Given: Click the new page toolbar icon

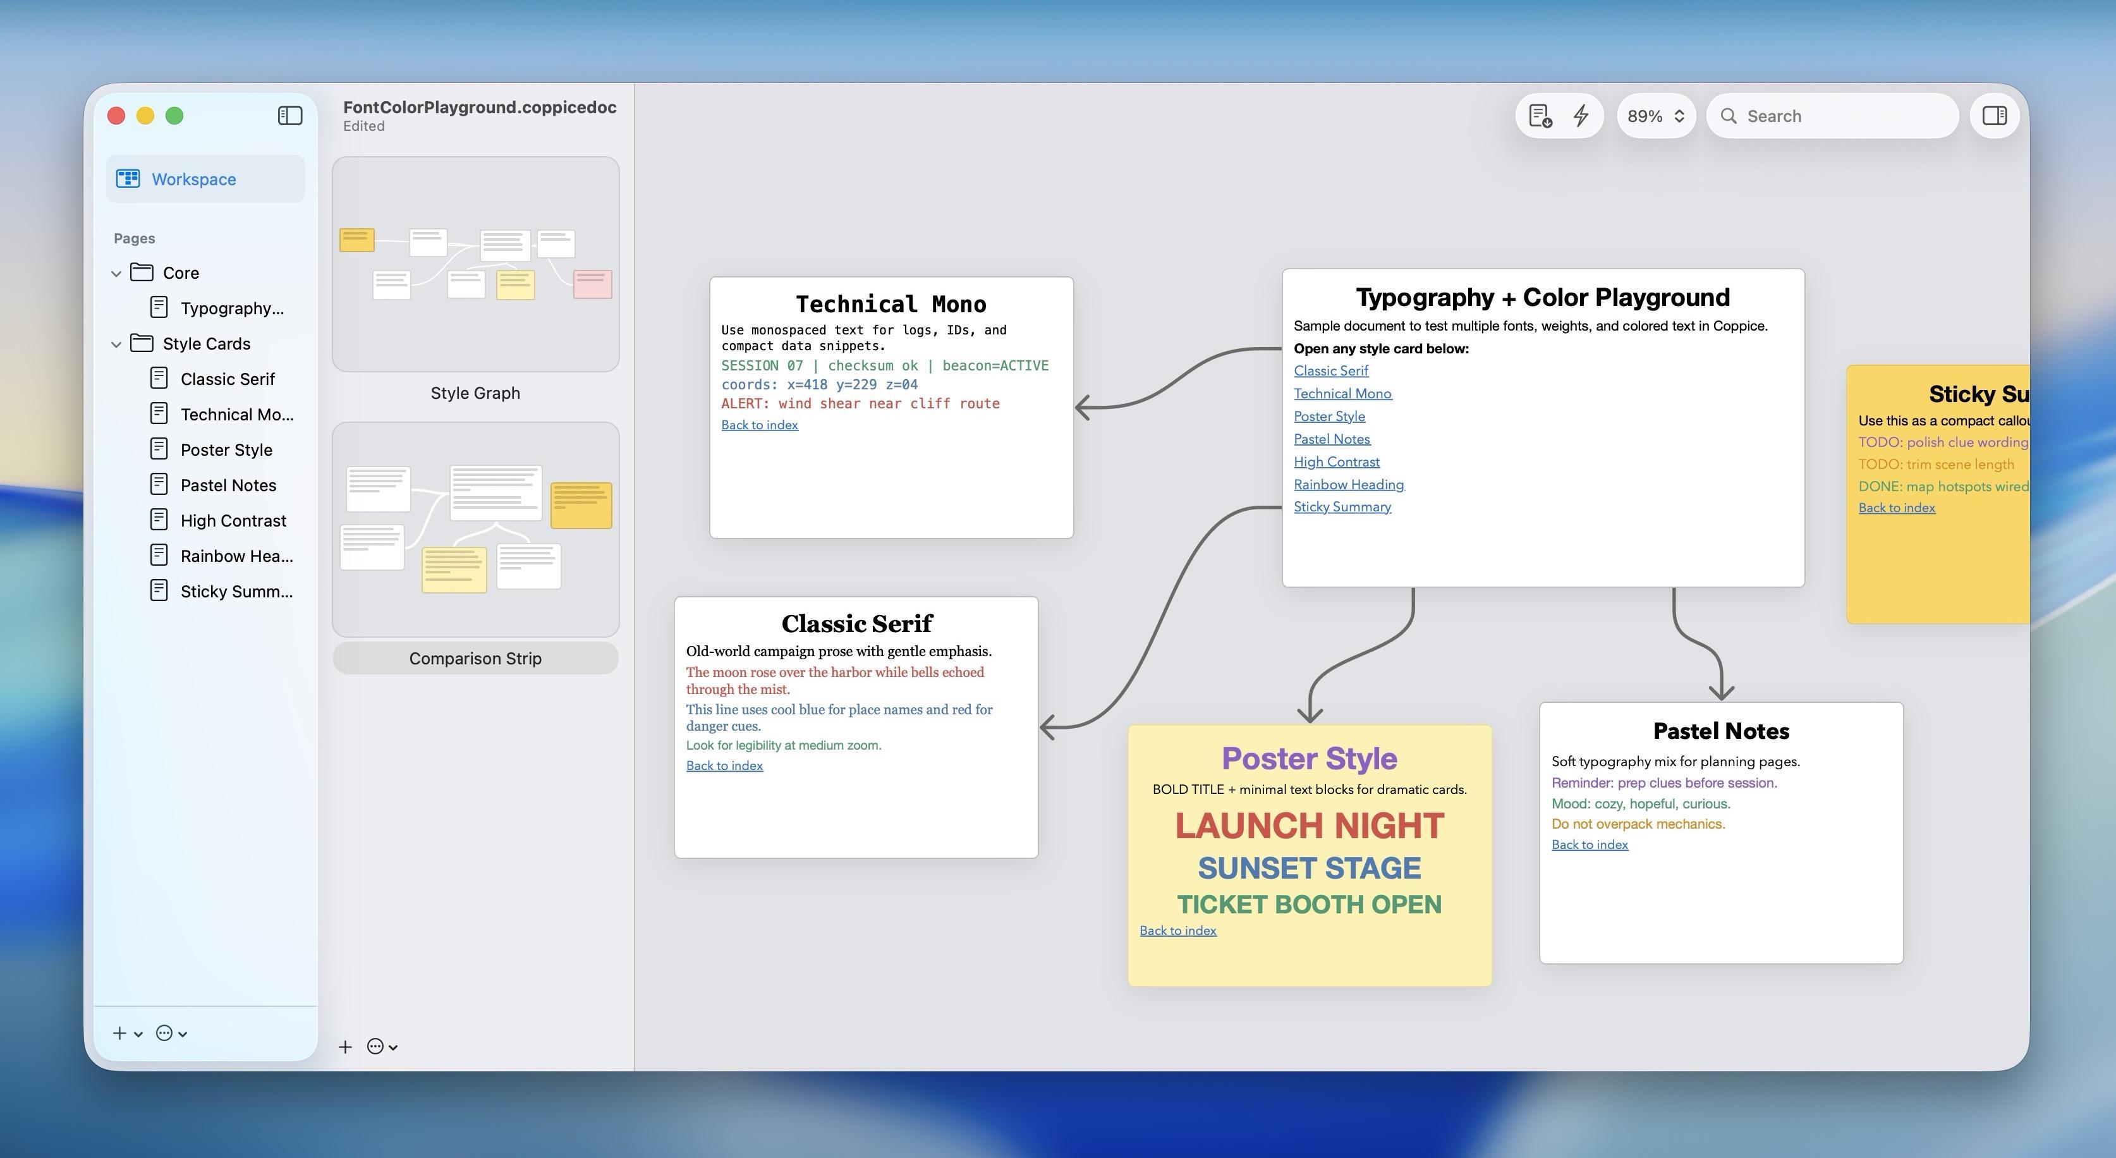Looking at the screenshot, I should point(1540,116).
